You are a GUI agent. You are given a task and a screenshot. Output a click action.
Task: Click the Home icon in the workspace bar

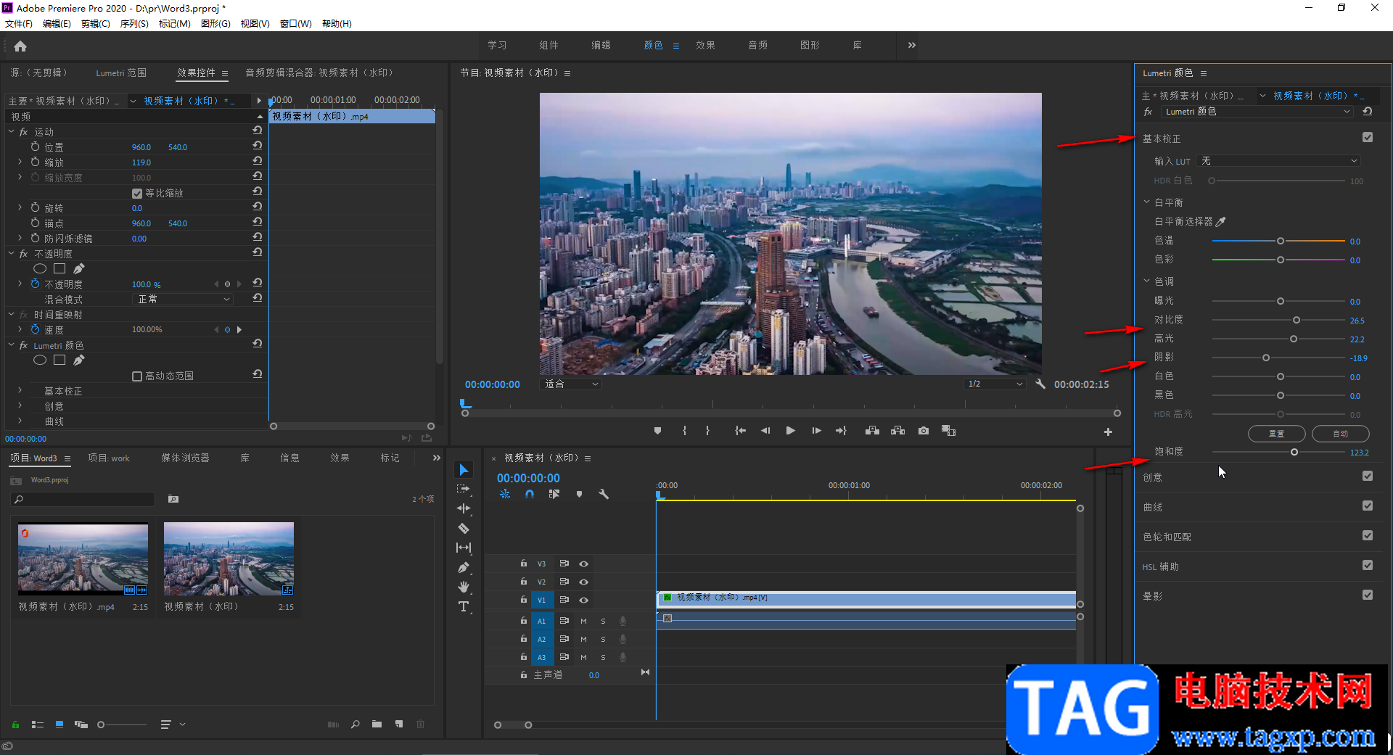point(20,46)
